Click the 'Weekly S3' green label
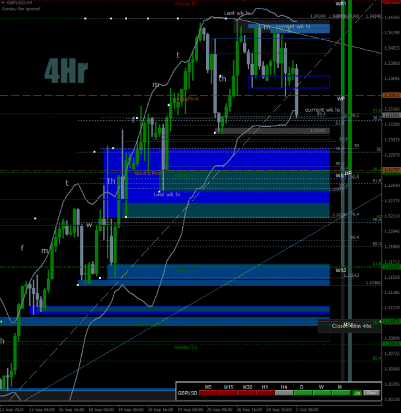The width and height of the screenshot is (401, 413). pyautogui.click(x=186, y=348)
